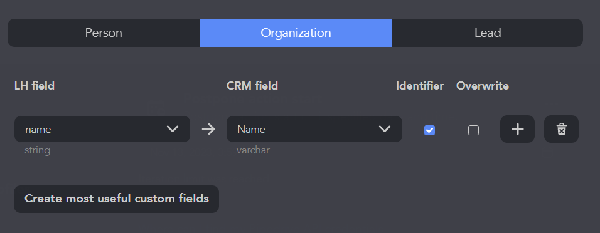600x233 pixels.
Task: Click the chevron on the LH 'name' selector
Action: (x=173, y=129)
